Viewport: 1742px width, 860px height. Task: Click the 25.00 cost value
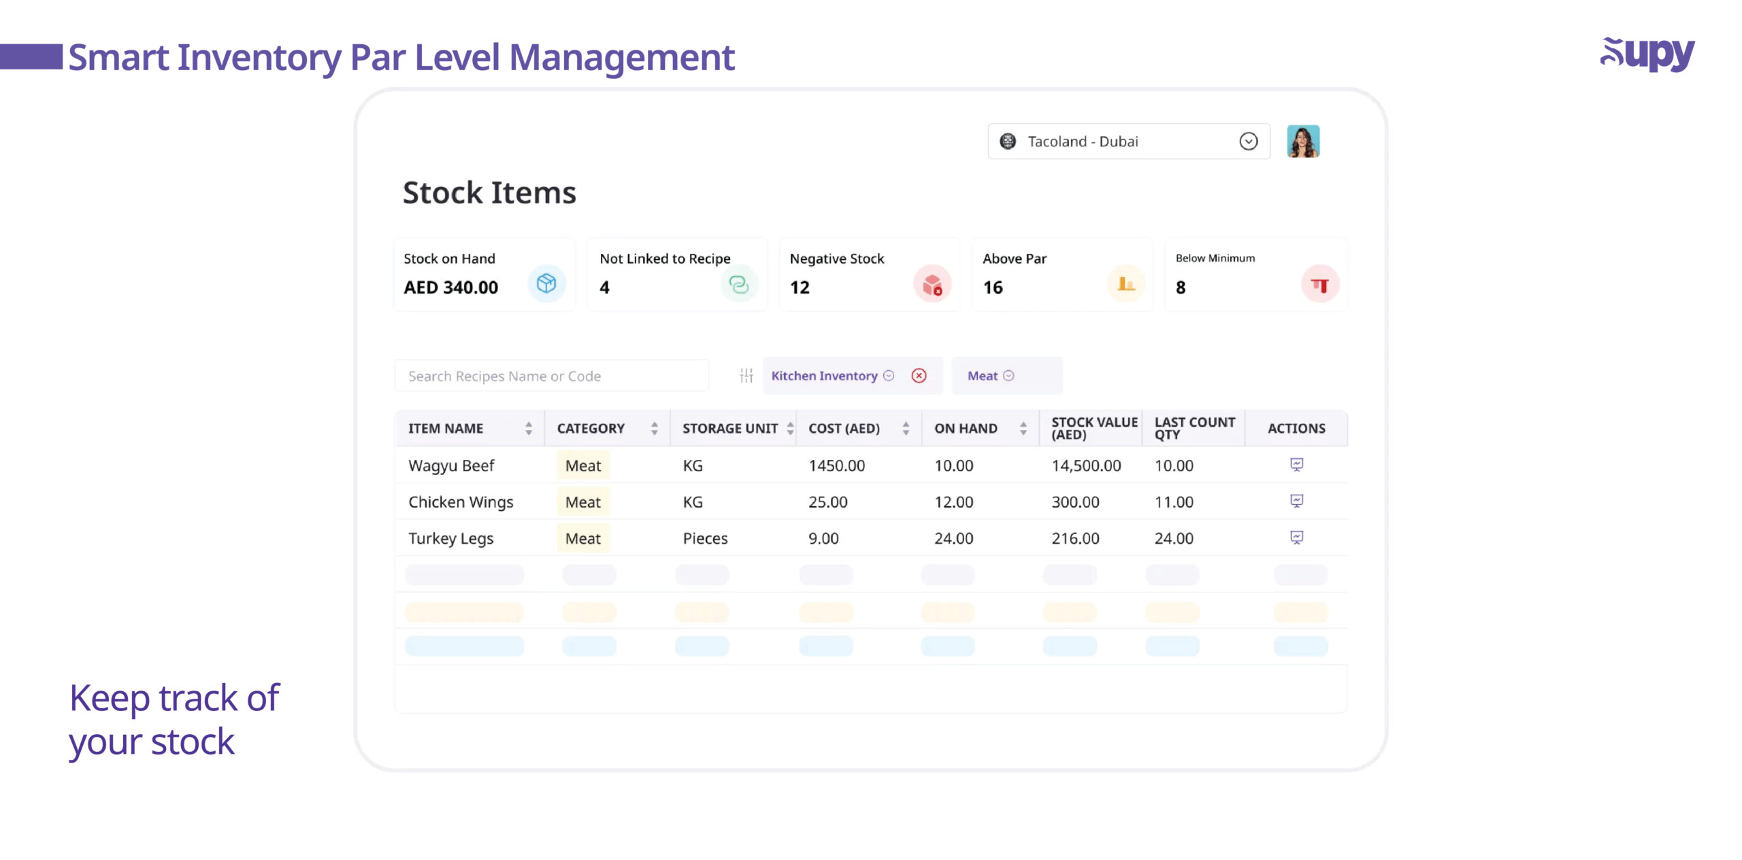[828, 502]
